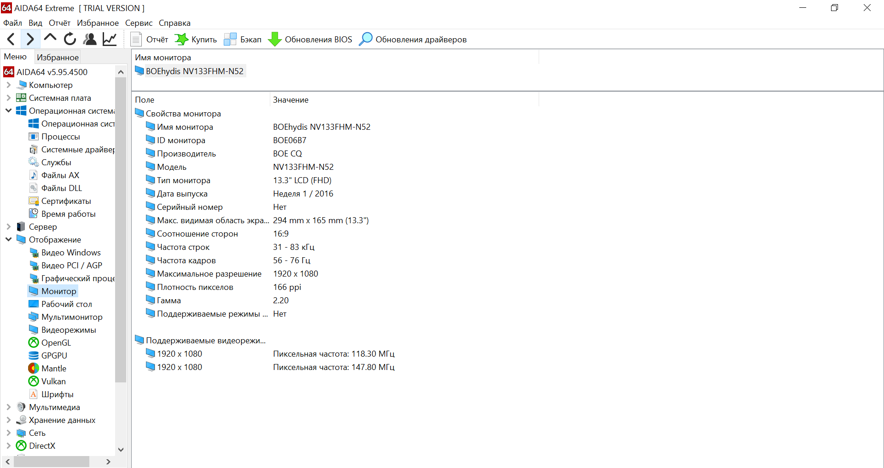Expand the Компьютер tree node

coord(8,85)
